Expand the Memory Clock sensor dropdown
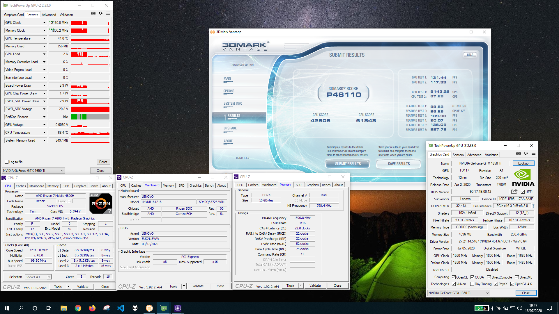 click(44, 31)
